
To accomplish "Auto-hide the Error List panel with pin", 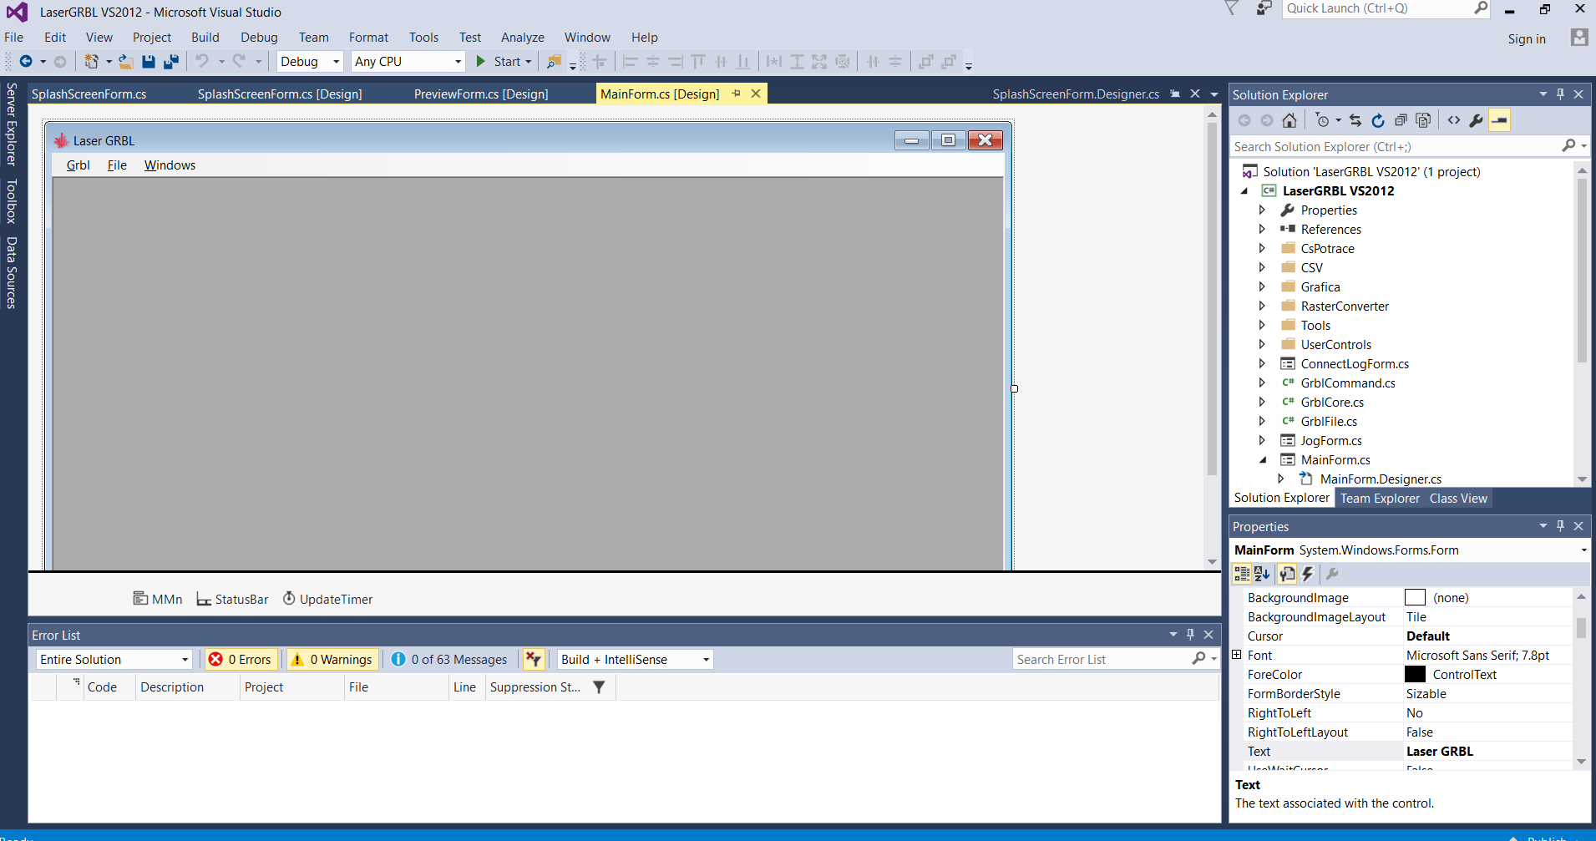I will click(x=1191, y=635).
